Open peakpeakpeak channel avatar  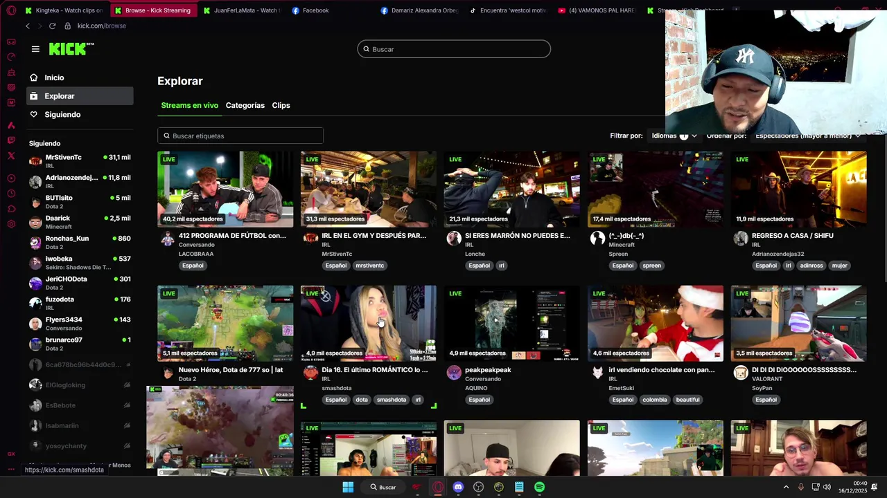click(454, 373)
